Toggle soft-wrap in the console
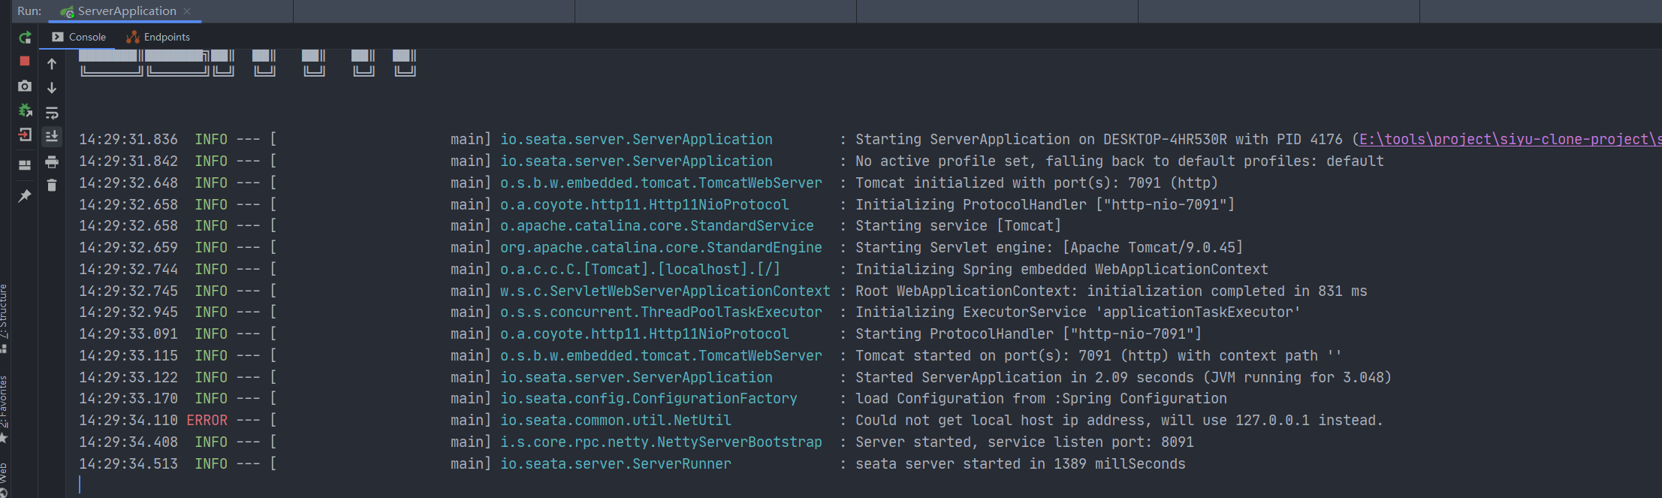Viewport: 1662px width, 498px height. pos(52,113)
